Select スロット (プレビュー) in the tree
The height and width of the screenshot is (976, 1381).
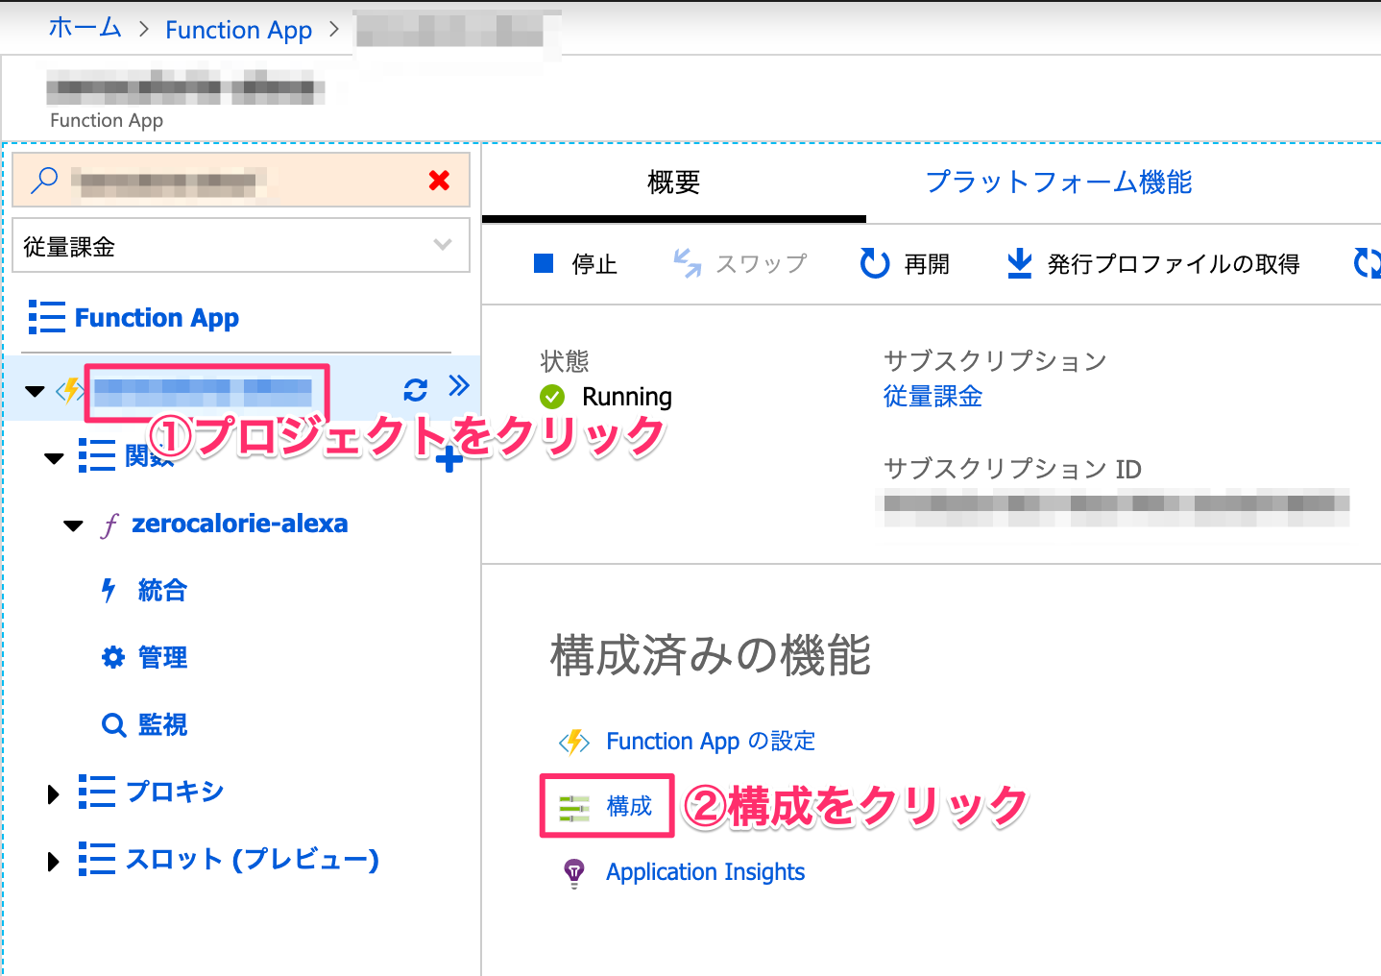[x=253, y=859]
